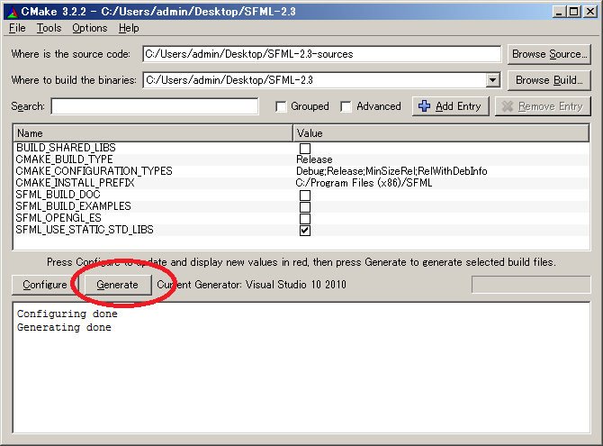Viewport: 603px width, 446px height.
Task: Expand the build binaries path dropdown
Action: 492,80
